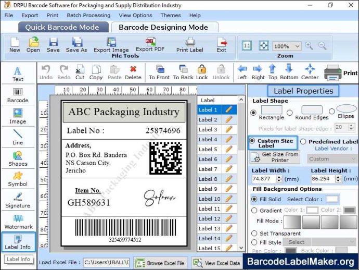Viewport: 359px width, 270px height.
Task: Click the Lock padlock icon
Action: point(202,69)
